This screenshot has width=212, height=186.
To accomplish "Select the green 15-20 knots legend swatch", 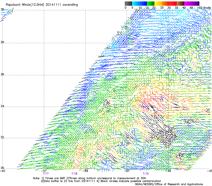I will point(151,3).
